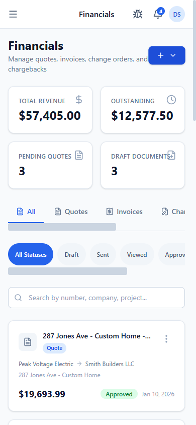This screenshot has height=425, width=196.
Task: Open notifications bell with 4 badge
Action: tap(158, 14)
